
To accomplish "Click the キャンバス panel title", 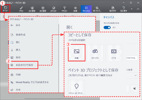I will (x=109, y=17).
